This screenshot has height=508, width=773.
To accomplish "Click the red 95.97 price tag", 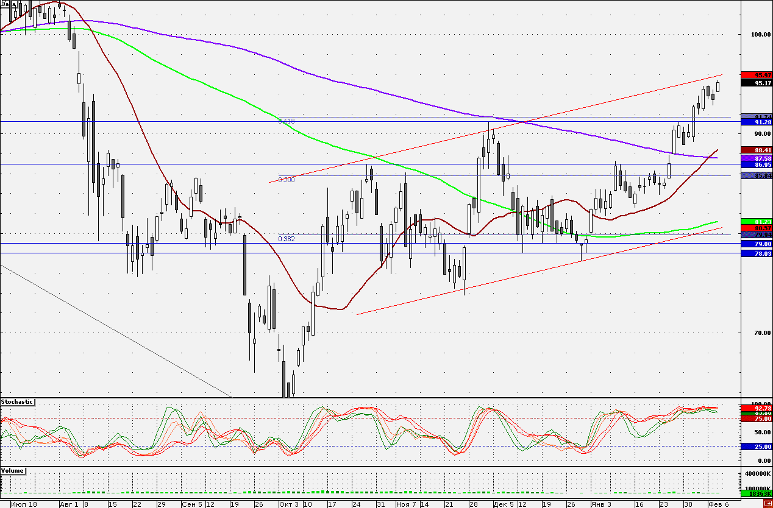I will [x=756, y=75].
